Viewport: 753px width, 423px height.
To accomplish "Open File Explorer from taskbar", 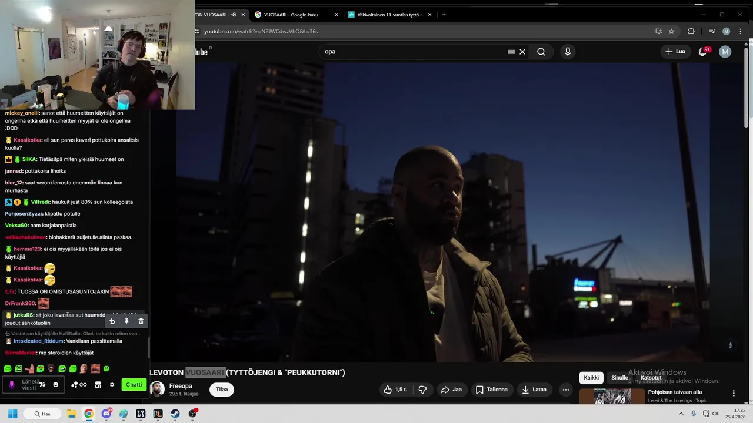I will 72,414.
